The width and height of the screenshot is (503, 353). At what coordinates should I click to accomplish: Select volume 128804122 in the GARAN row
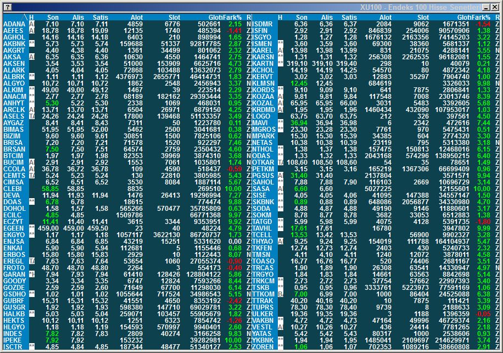tap(203, 274)
